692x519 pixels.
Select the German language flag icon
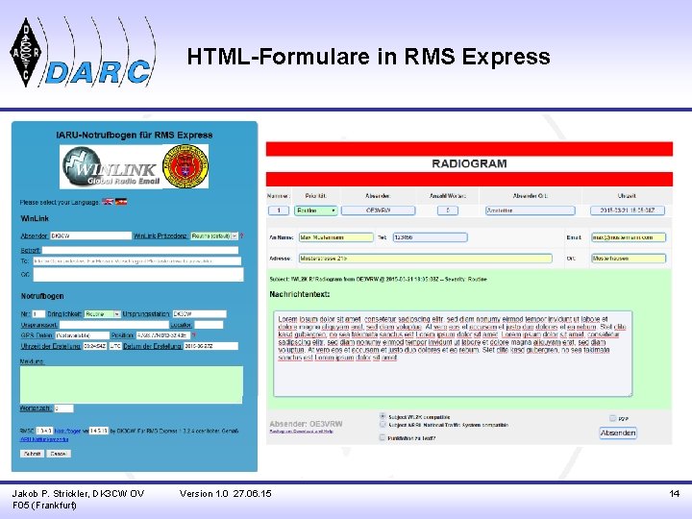coord(121,202)
